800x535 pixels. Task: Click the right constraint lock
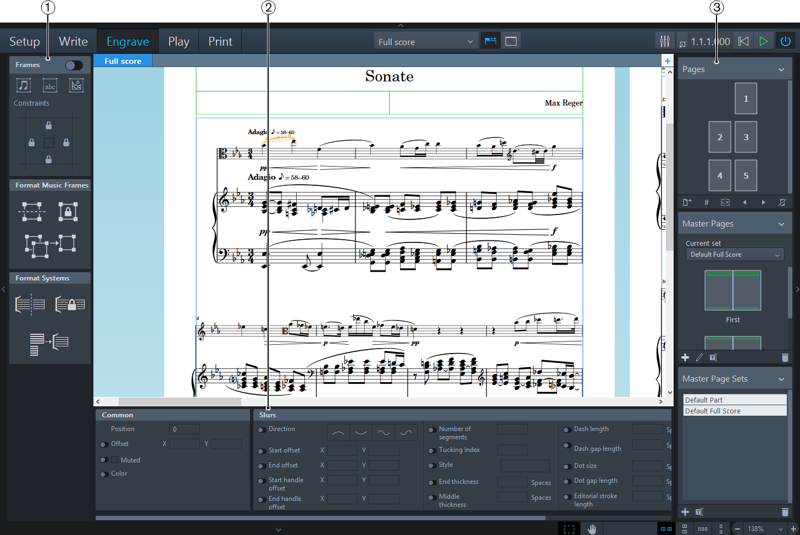[66, 142]
